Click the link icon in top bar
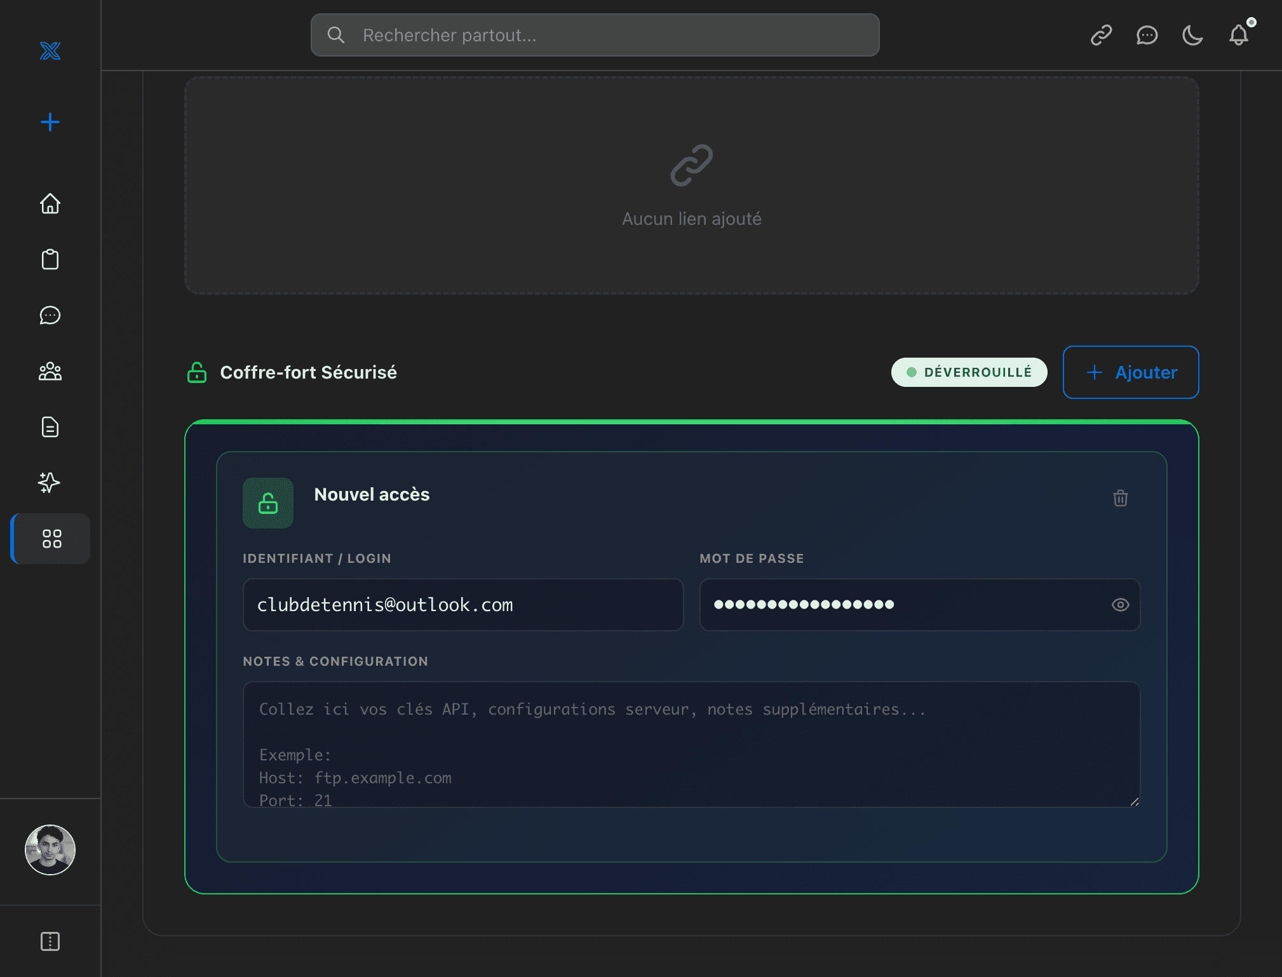 coord(1101,35)
